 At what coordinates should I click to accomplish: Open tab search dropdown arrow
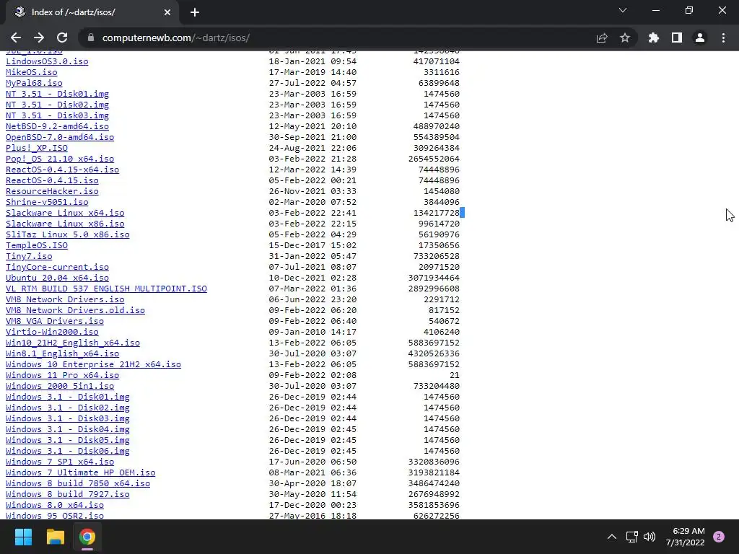pos(623,10)
